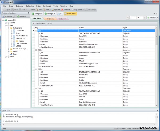Expand the Stored JavaScript folder
Image resolution: width=160 pixels, height=131 pixels.
pos(9,49)
